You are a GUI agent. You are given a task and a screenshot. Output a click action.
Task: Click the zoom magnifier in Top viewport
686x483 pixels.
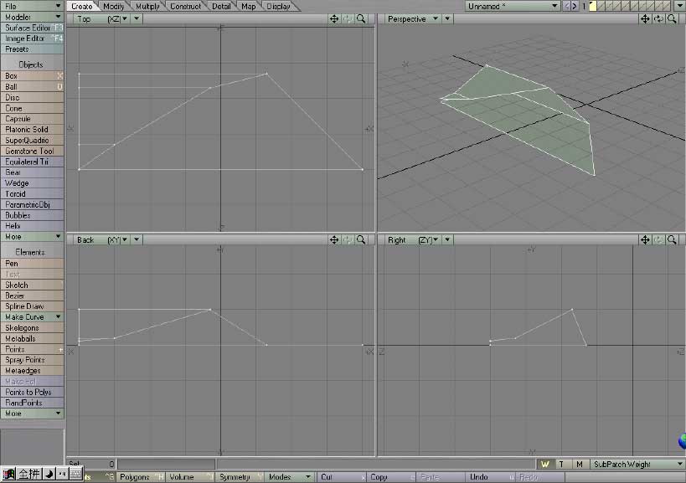pyautogui.click(x=361, y=18)
